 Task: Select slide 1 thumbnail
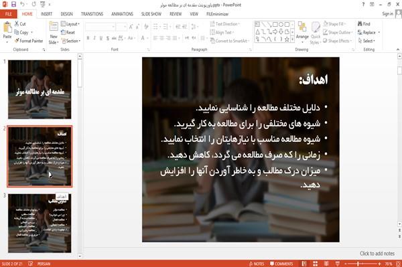(40, 90)
